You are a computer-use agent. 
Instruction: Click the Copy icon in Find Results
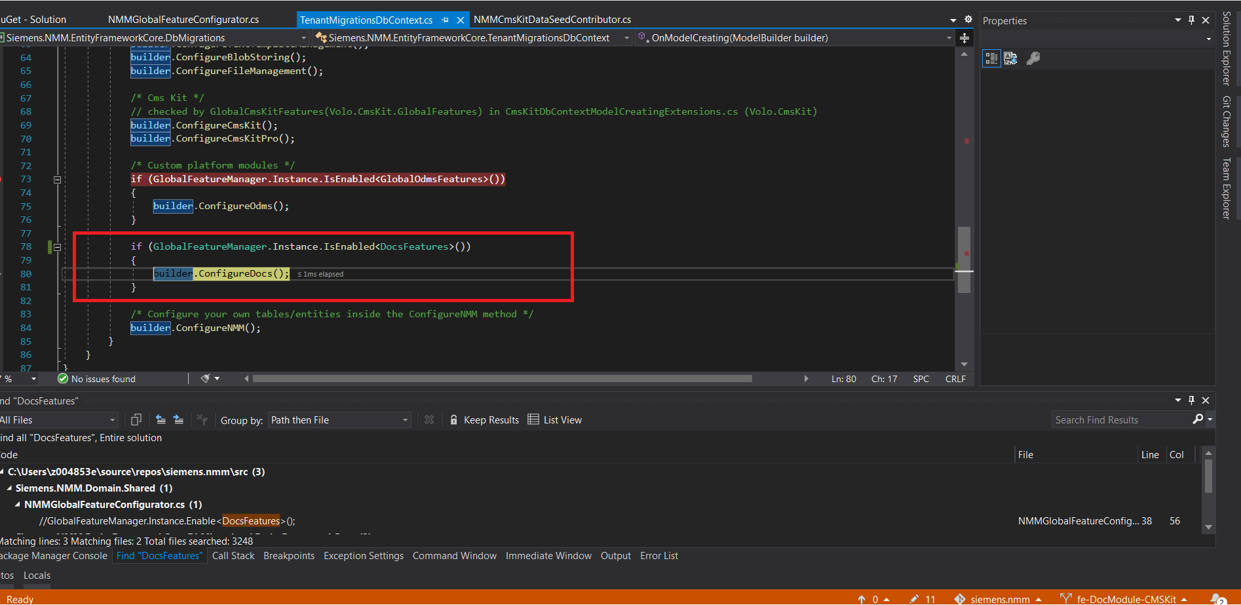pyautogui.click(x=136, y=420)
